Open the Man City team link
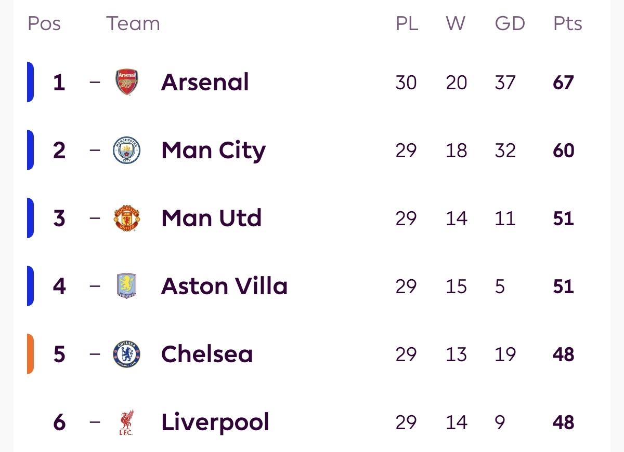The width and height of the screenshot is (624, 452). point(213,150)
